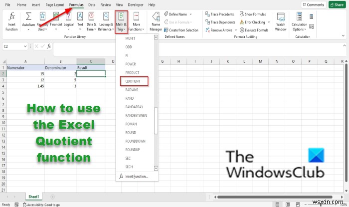Toggle the Math & Trig functions menu
Image resolution: width=349 pixels, height=207 pixels.
(121, 22)
